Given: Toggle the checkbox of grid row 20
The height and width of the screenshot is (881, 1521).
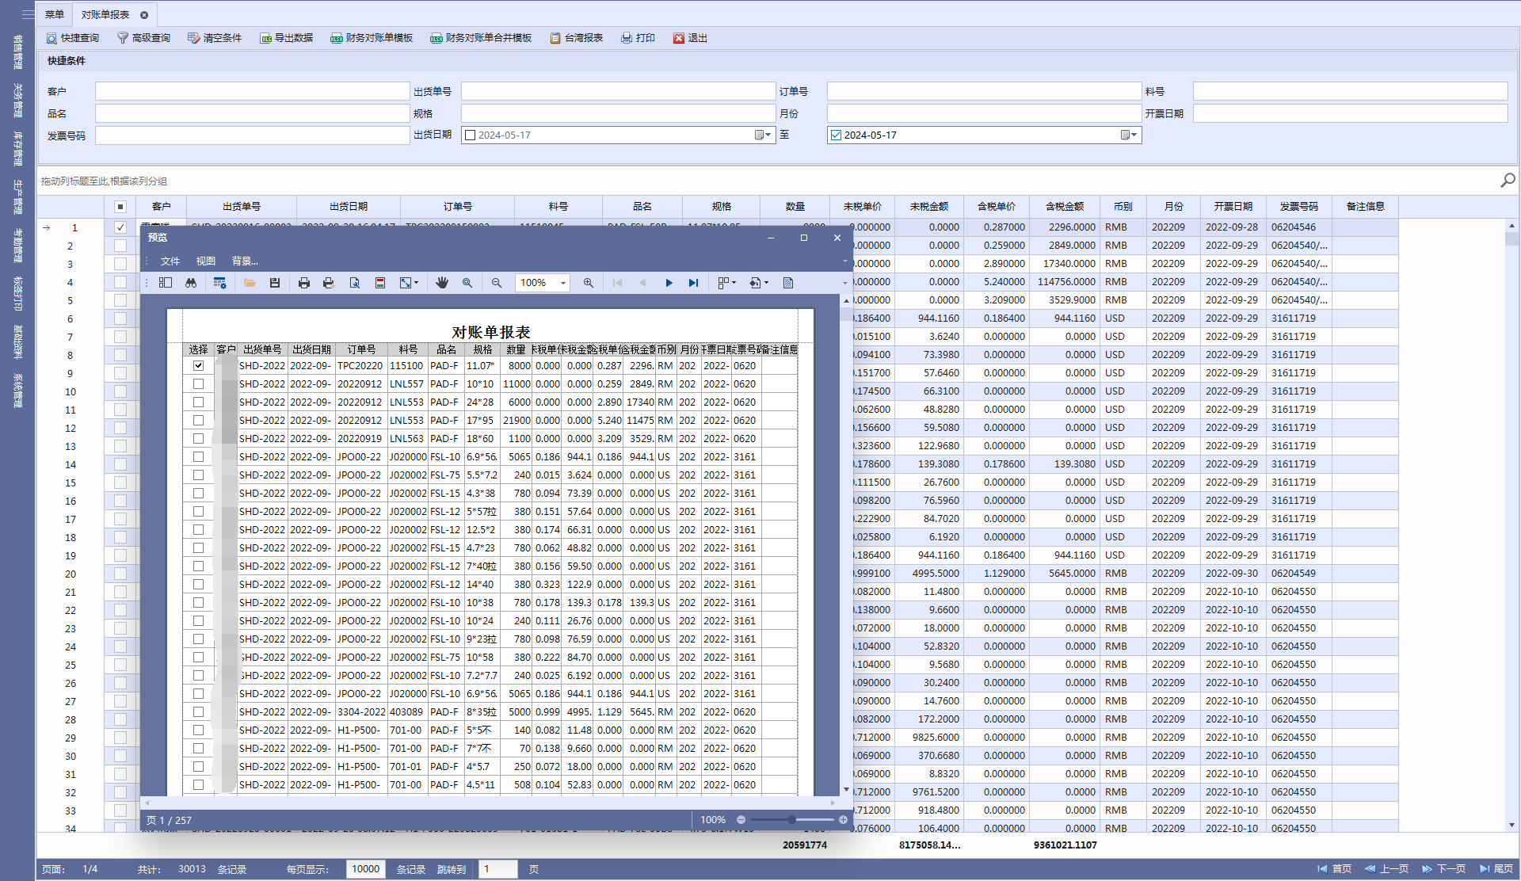Looking at the screenshot, I should click(x=120, y=574).
